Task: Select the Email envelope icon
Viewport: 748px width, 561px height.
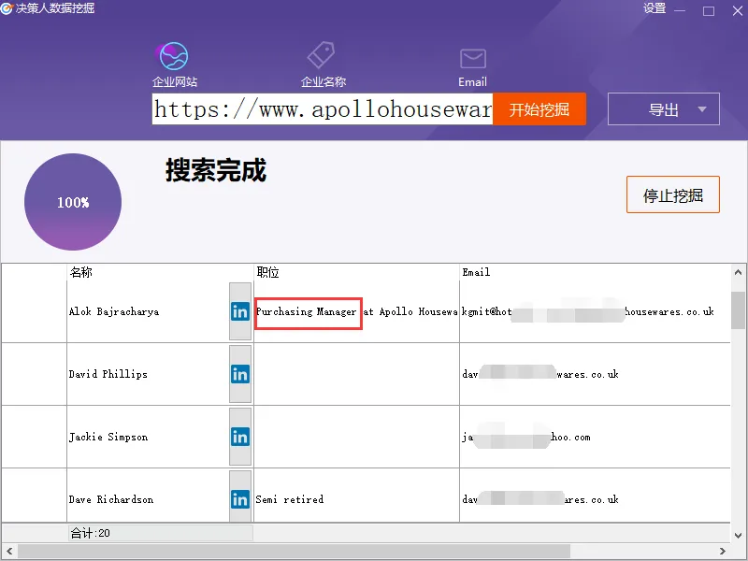Action: pyautogui.click(x=473, y=59)
